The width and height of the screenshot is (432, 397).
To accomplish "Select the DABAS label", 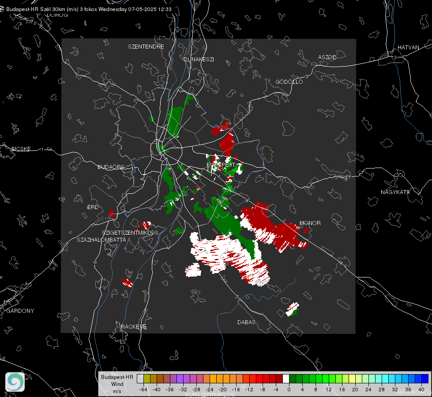I will coord(246,322).
